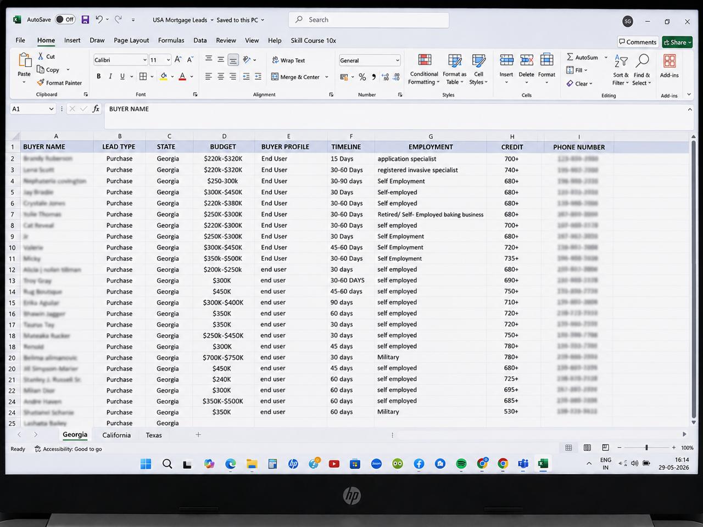Viewport: 703px width, 527px height.
Task: Open the Calibri font name dropdown
Action: point(145,60)
